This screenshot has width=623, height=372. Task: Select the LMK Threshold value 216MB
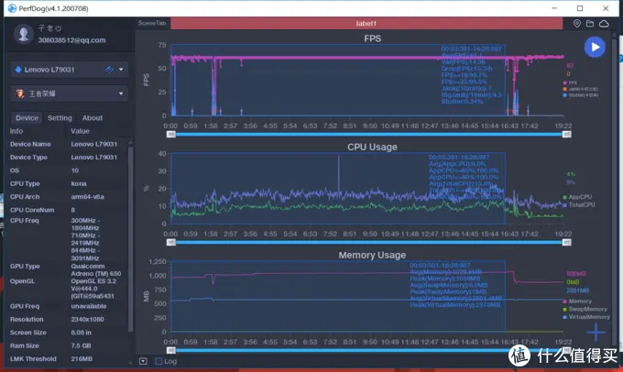click(82, 359)
